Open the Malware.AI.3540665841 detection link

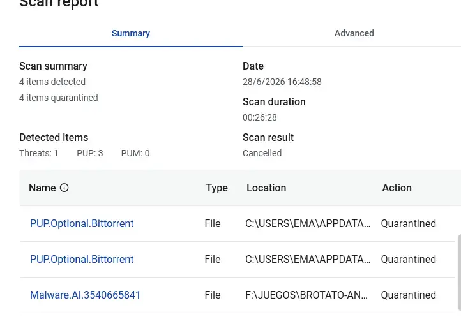coord(86,295)
